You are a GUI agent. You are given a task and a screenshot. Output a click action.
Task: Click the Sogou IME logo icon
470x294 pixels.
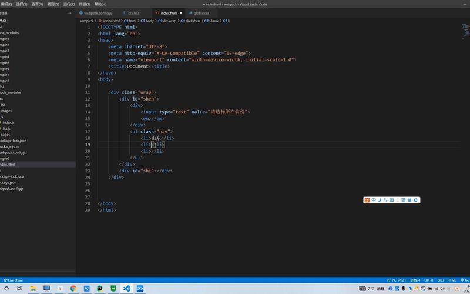pyautogui.click(x=367, y=200)
